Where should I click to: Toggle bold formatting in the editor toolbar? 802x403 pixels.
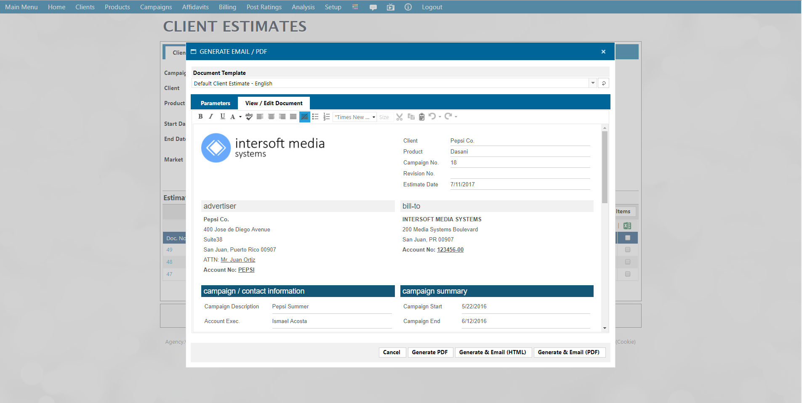[x=200, y=117]
